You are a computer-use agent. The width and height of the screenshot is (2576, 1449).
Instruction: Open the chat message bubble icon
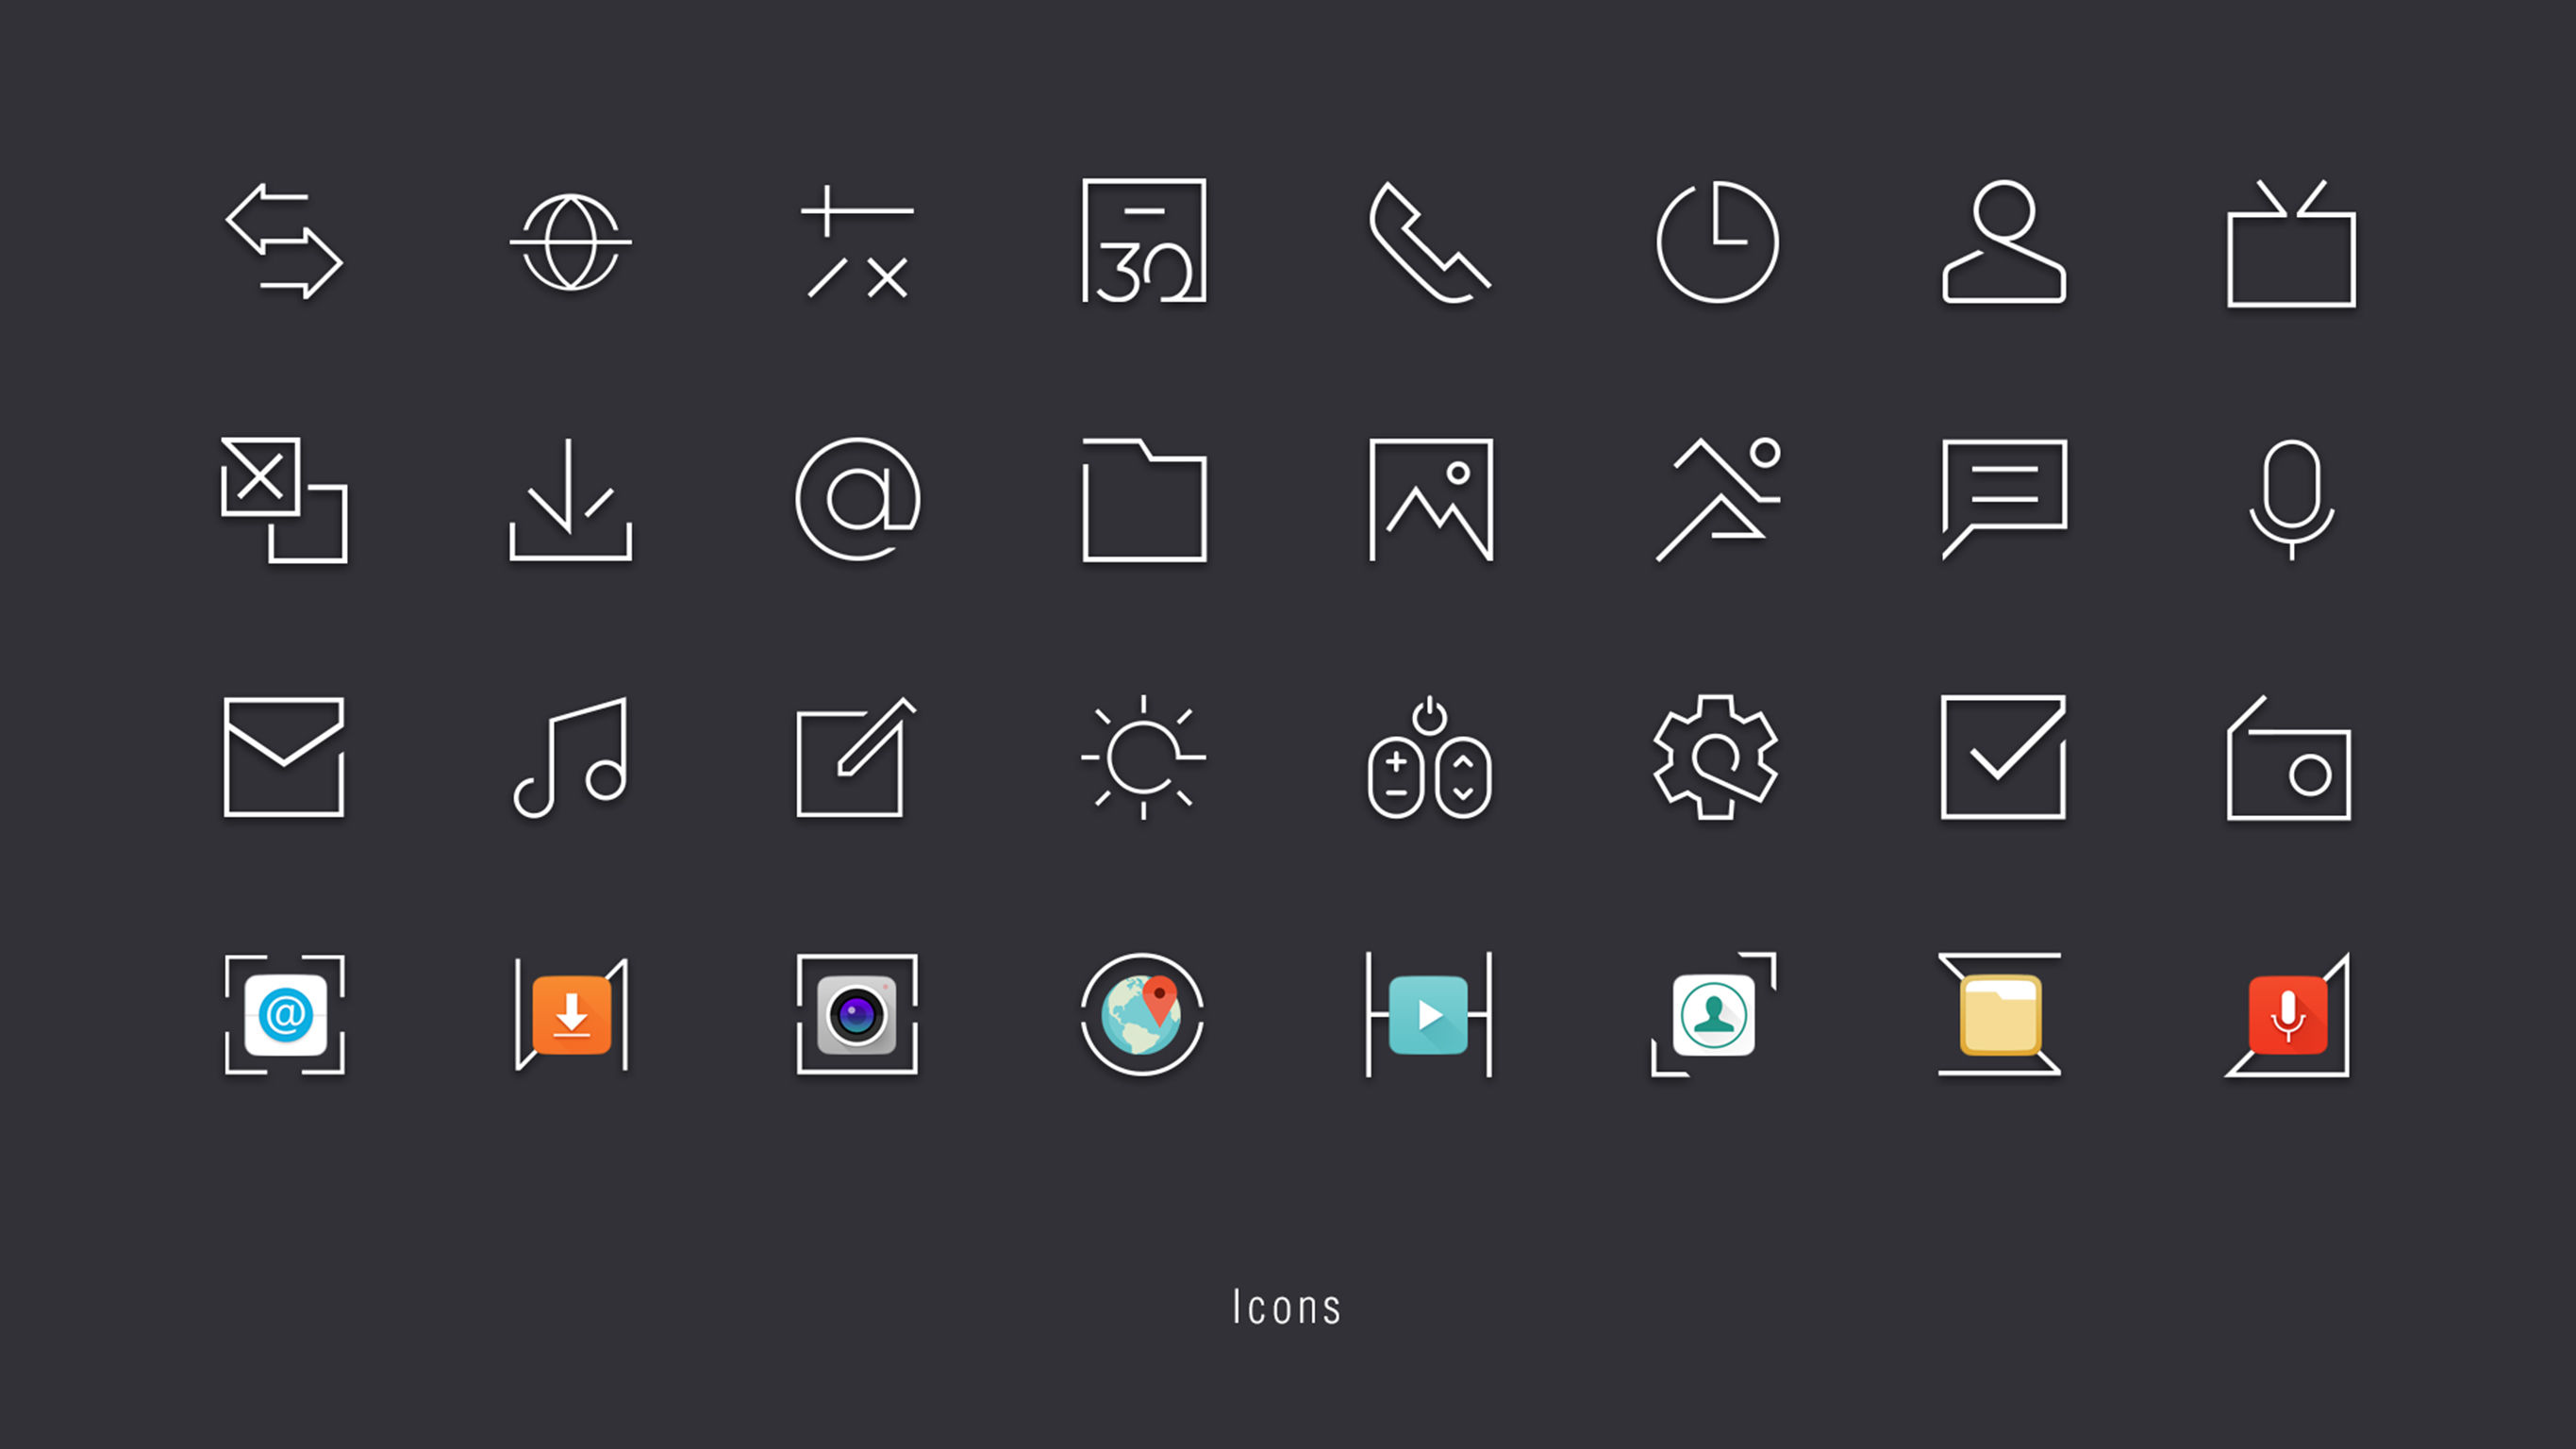pos(2004,499)
